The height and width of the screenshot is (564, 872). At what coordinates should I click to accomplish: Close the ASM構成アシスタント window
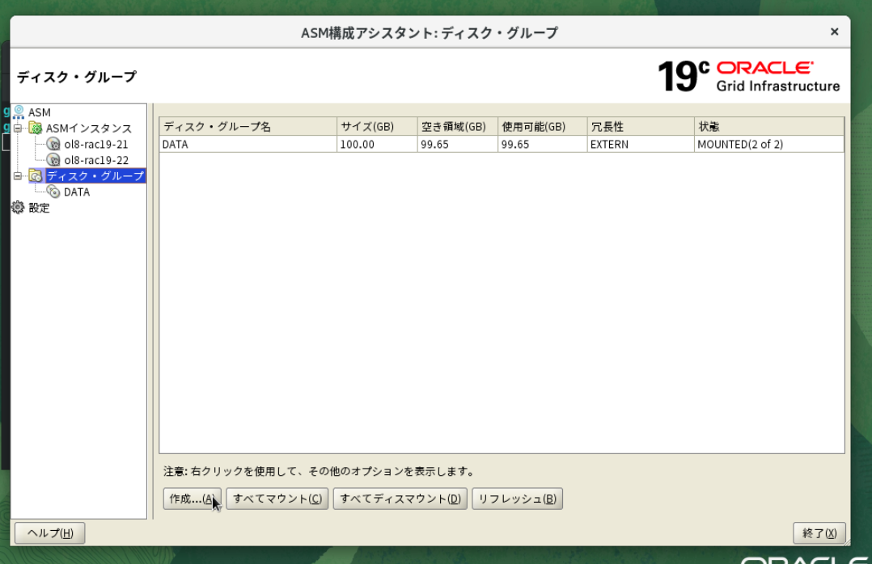834,32
